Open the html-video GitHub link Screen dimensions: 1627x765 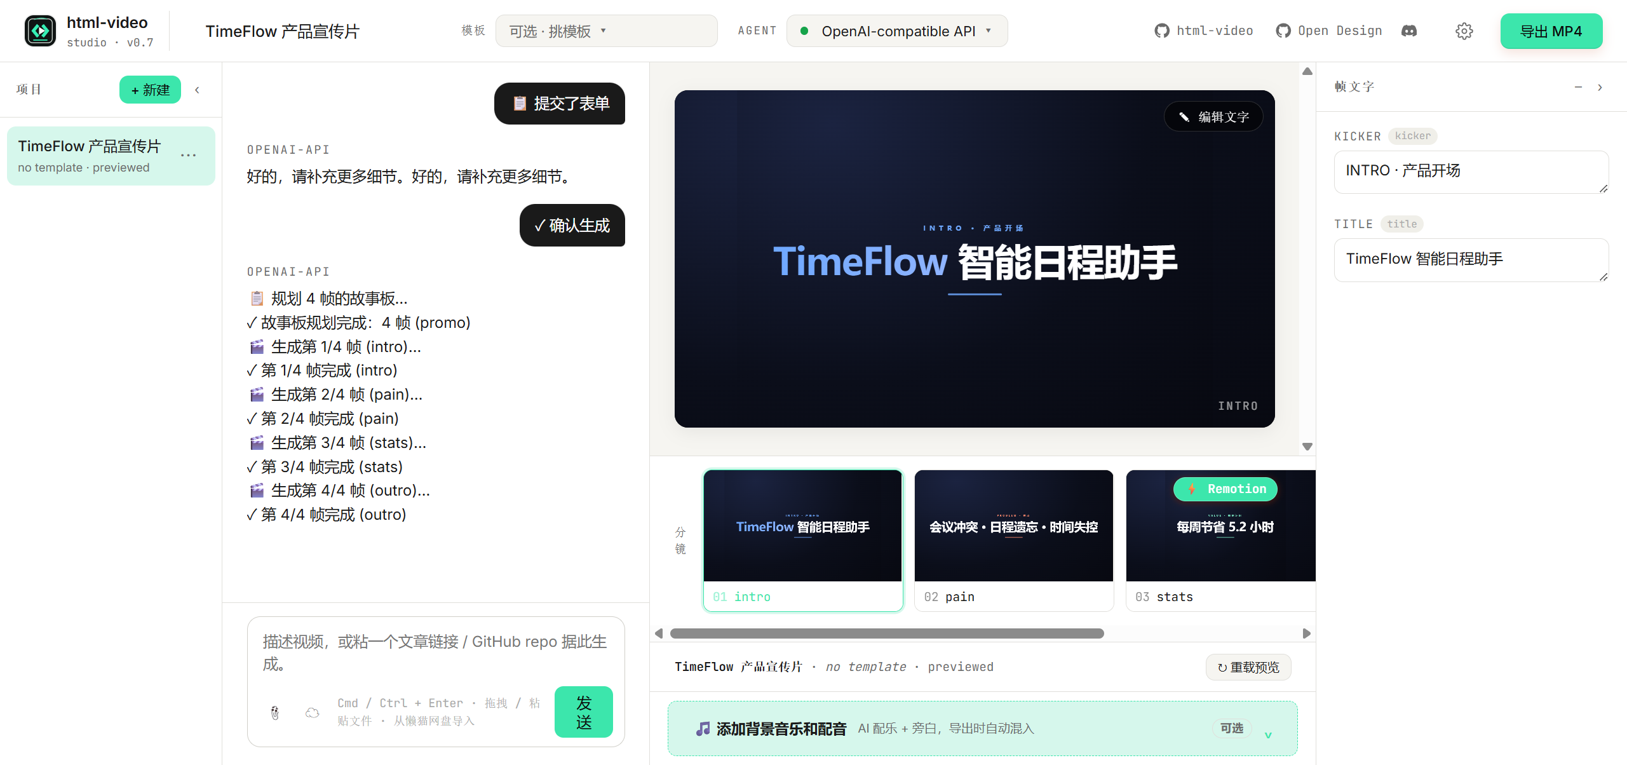[1203, 30]
